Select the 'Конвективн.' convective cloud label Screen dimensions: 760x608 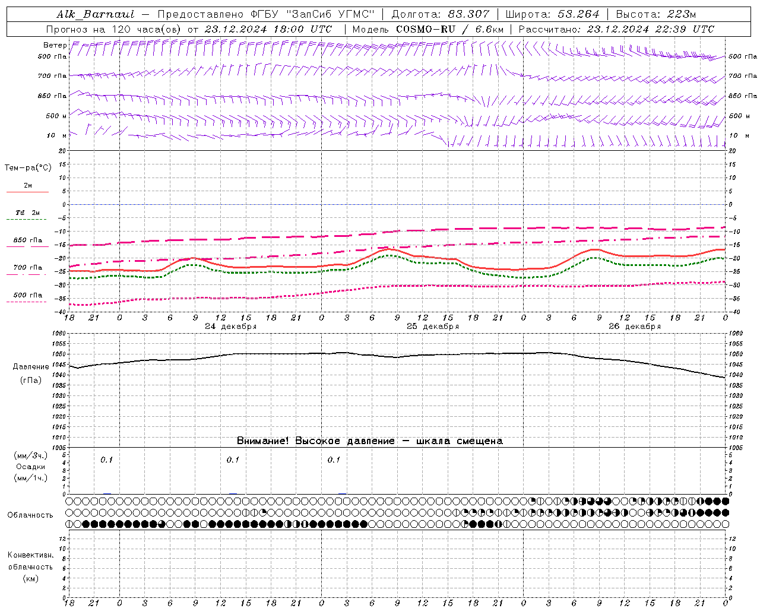click(x=30, y=555)
